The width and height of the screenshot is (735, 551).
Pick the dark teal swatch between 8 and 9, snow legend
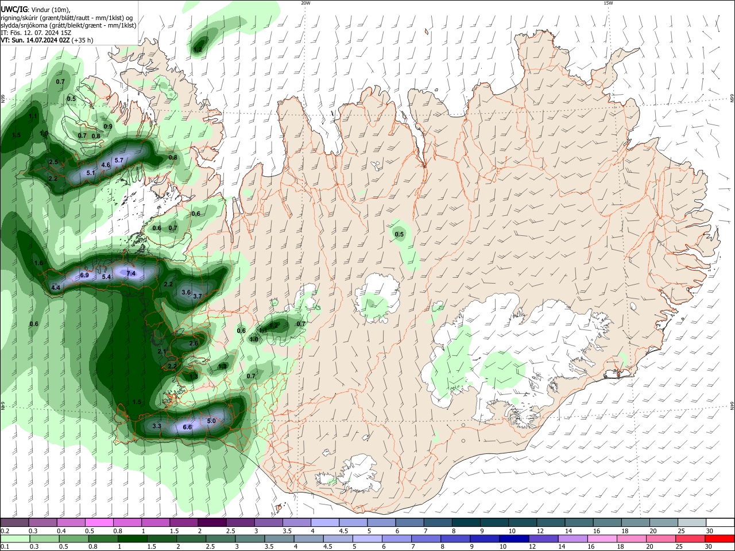pos(465,522)
